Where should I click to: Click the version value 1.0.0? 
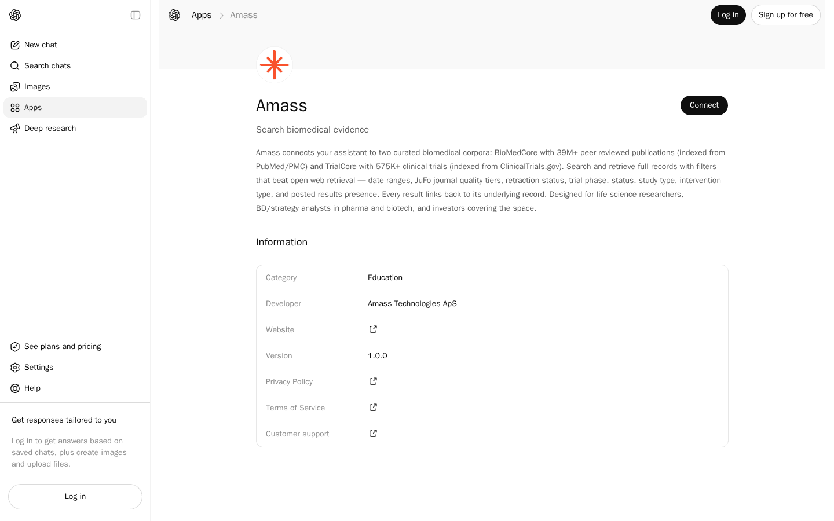pyautogui.click(x=378, y=356)
